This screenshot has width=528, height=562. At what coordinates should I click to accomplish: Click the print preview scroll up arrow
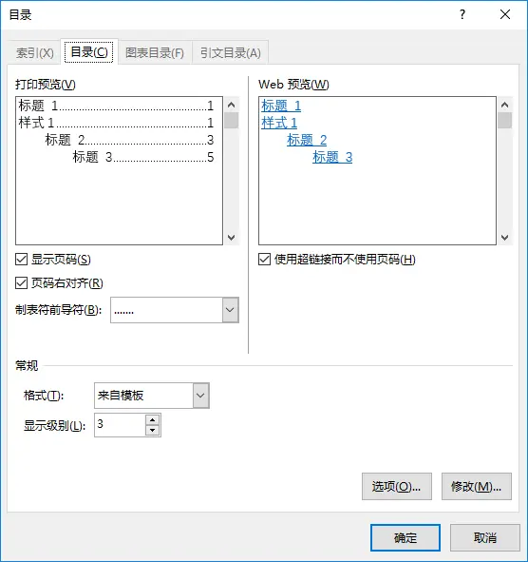[x=232, y=105]
